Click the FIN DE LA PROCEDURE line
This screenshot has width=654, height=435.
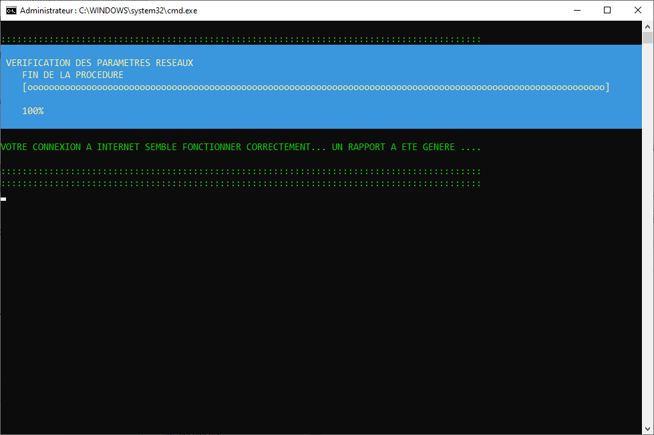[x=73, y=75]
